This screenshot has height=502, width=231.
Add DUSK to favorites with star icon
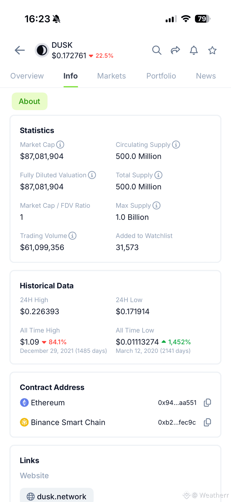point(212,50)
